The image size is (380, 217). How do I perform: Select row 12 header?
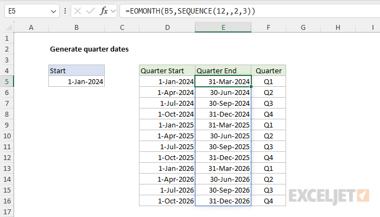[7, 157]
